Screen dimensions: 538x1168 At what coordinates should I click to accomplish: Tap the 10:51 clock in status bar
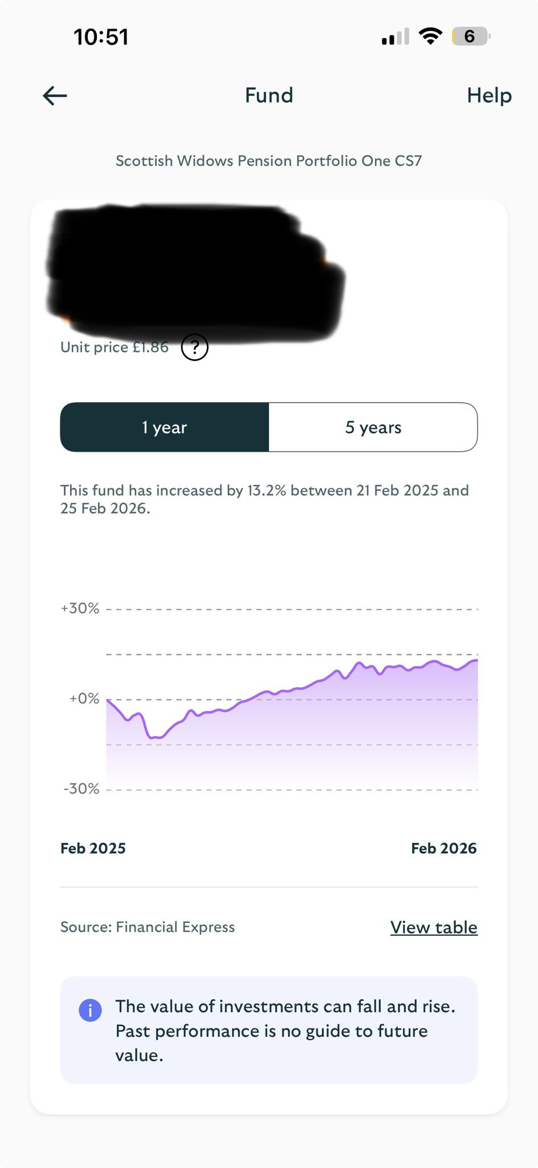tap(101, 37)
